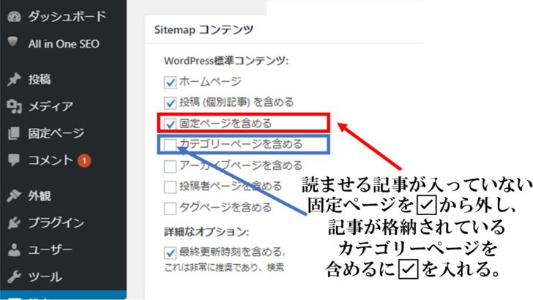Click the 固定ページ pages icon

pos(14,133)
